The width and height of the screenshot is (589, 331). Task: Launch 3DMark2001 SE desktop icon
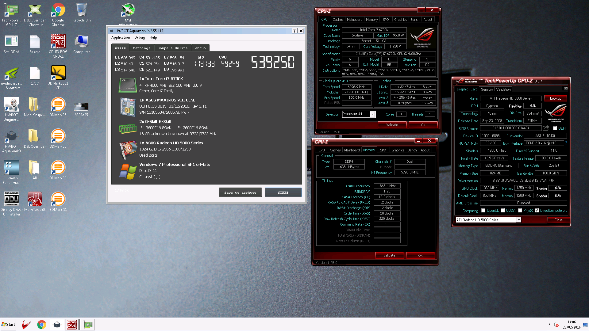point(58,78)
